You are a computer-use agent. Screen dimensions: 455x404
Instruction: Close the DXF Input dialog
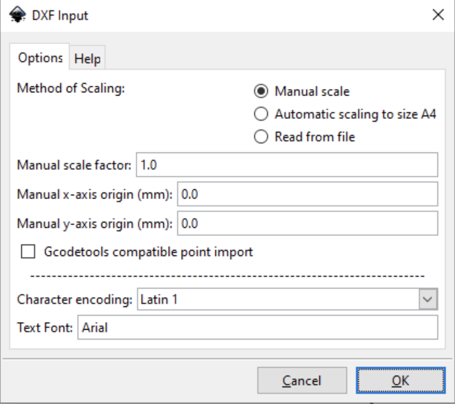pyautogui.click(x=438, y=15)
